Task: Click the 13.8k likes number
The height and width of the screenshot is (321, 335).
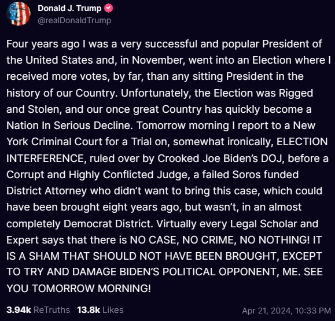Action: tap(89, 310)
